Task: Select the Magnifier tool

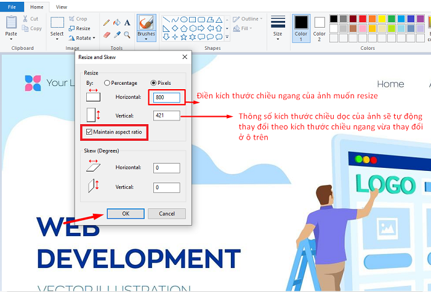Action: (127, 35)
